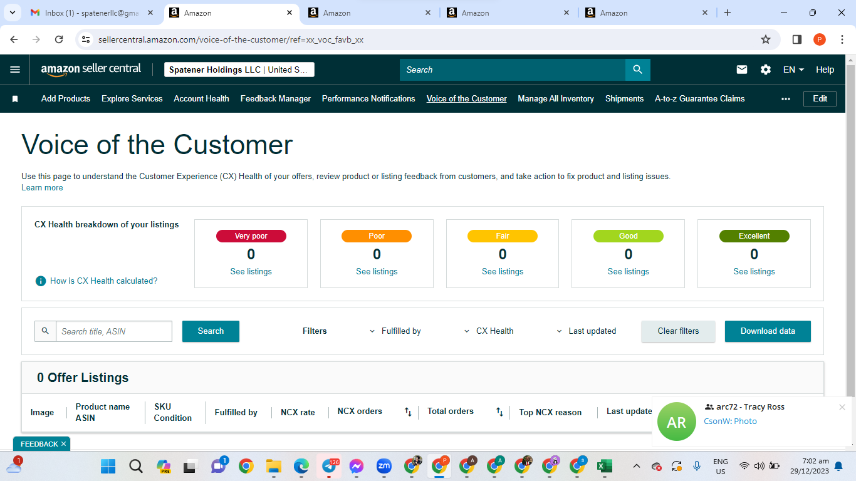Click the browser address bar URL
This screenshot has width=856, height=481.
[231, 39]
